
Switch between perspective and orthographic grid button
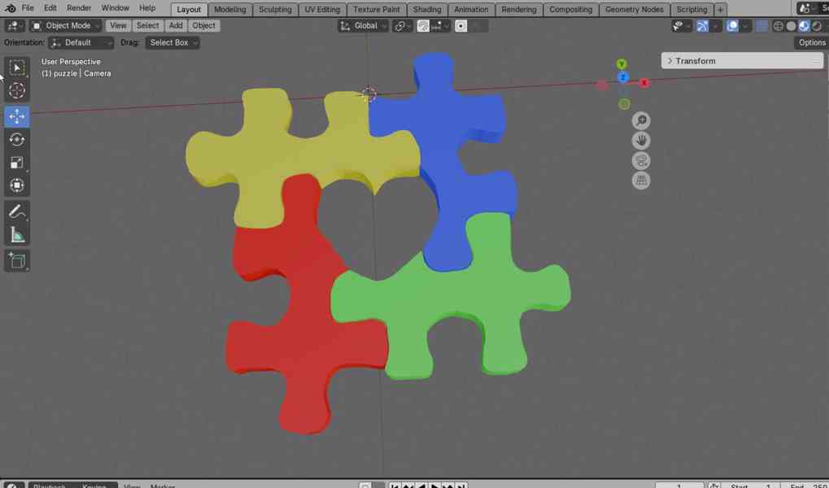641,181
